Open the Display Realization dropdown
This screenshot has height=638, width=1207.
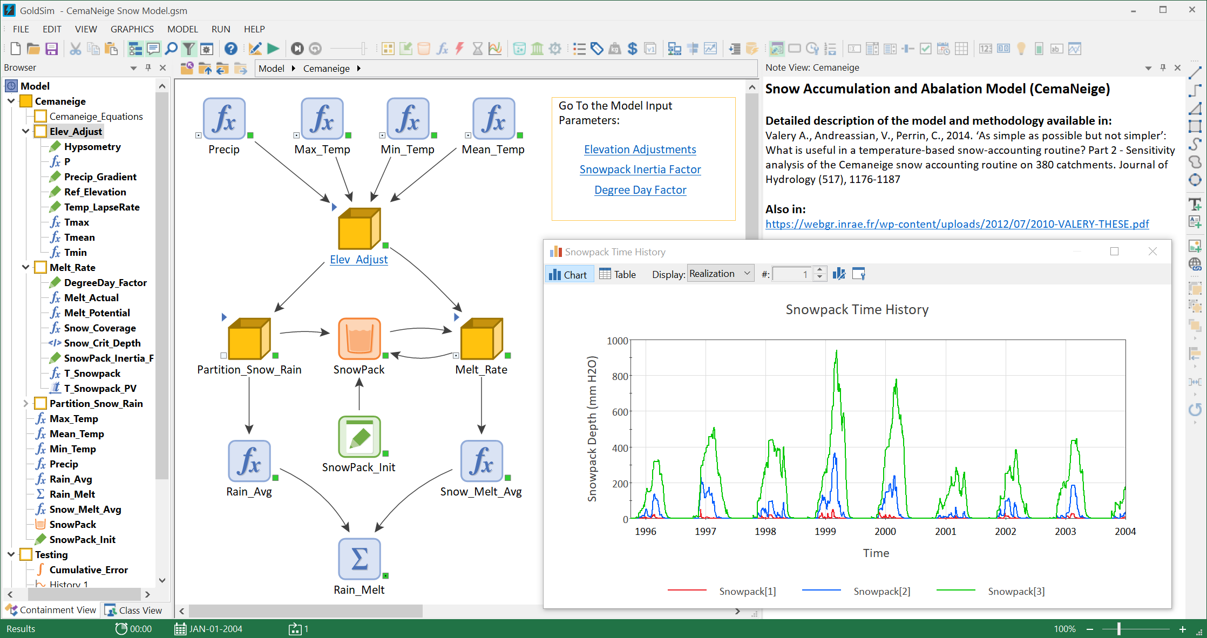pos(721,274)
